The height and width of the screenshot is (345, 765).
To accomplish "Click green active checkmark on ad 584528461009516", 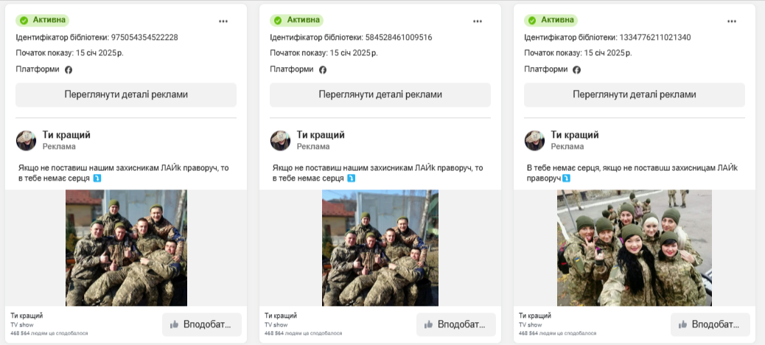I will tap(278, 21).
